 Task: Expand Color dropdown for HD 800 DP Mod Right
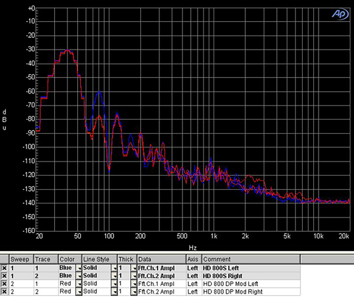pos(78,292)
